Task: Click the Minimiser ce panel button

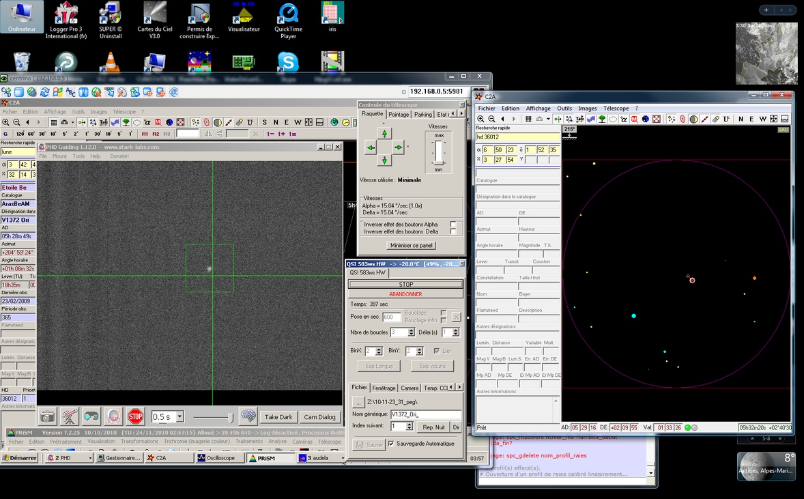Action: point(411,245)
